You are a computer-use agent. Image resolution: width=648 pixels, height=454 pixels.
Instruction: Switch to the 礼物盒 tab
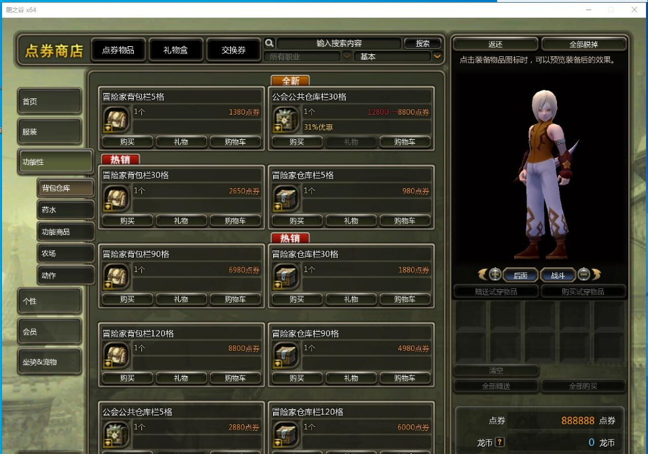(x=175, y=50)
